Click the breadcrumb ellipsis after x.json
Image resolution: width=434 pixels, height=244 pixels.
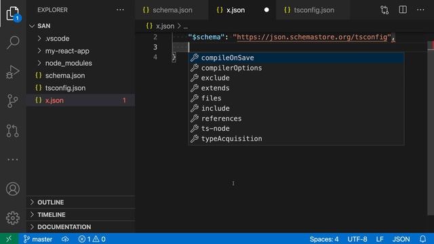tap(185, 26)
